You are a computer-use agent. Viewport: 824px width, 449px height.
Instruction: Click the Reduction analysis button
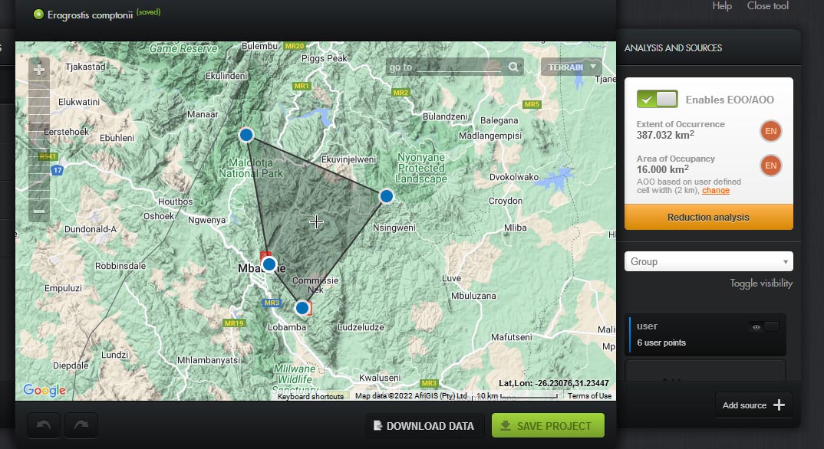[x=708, y=217]
